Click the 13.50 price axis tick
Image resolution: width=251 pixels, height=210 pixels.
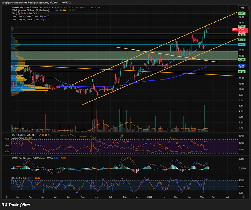click(x=242, y=51)
